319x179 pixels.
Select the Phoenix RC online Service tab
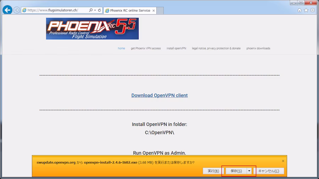pyautogui.click(x=130, y=11)
